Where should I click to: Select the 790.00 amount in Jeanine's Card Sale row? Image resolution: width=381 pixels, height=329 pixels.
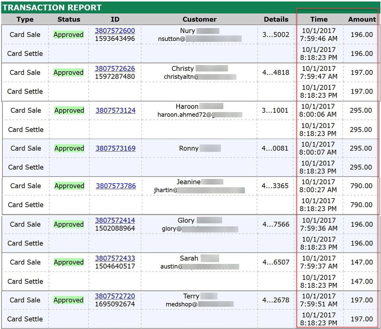coord(361,186)
